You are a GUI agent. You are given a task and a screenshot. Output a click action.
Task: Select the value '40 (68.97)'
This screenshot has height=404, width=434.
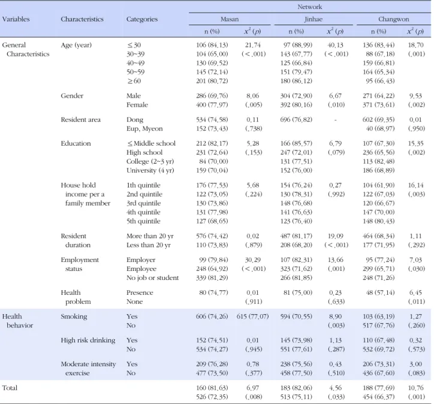380,129
